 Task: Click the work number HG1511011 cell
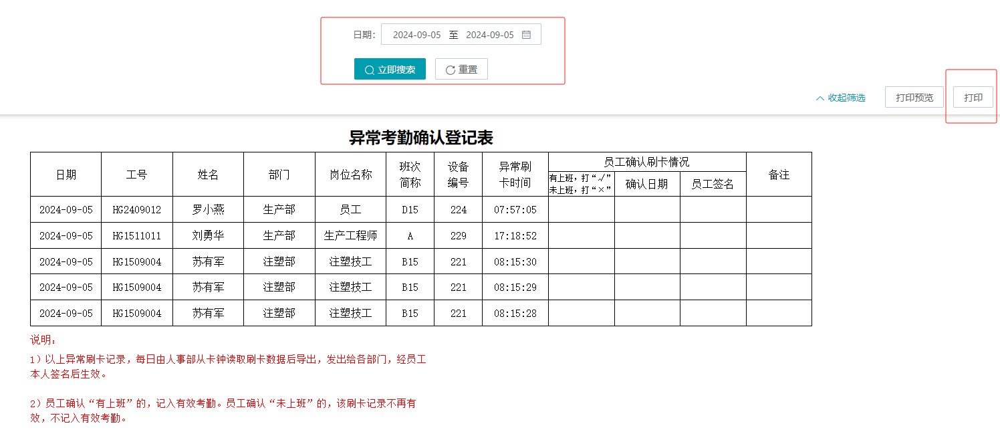[x=137, y=235]
